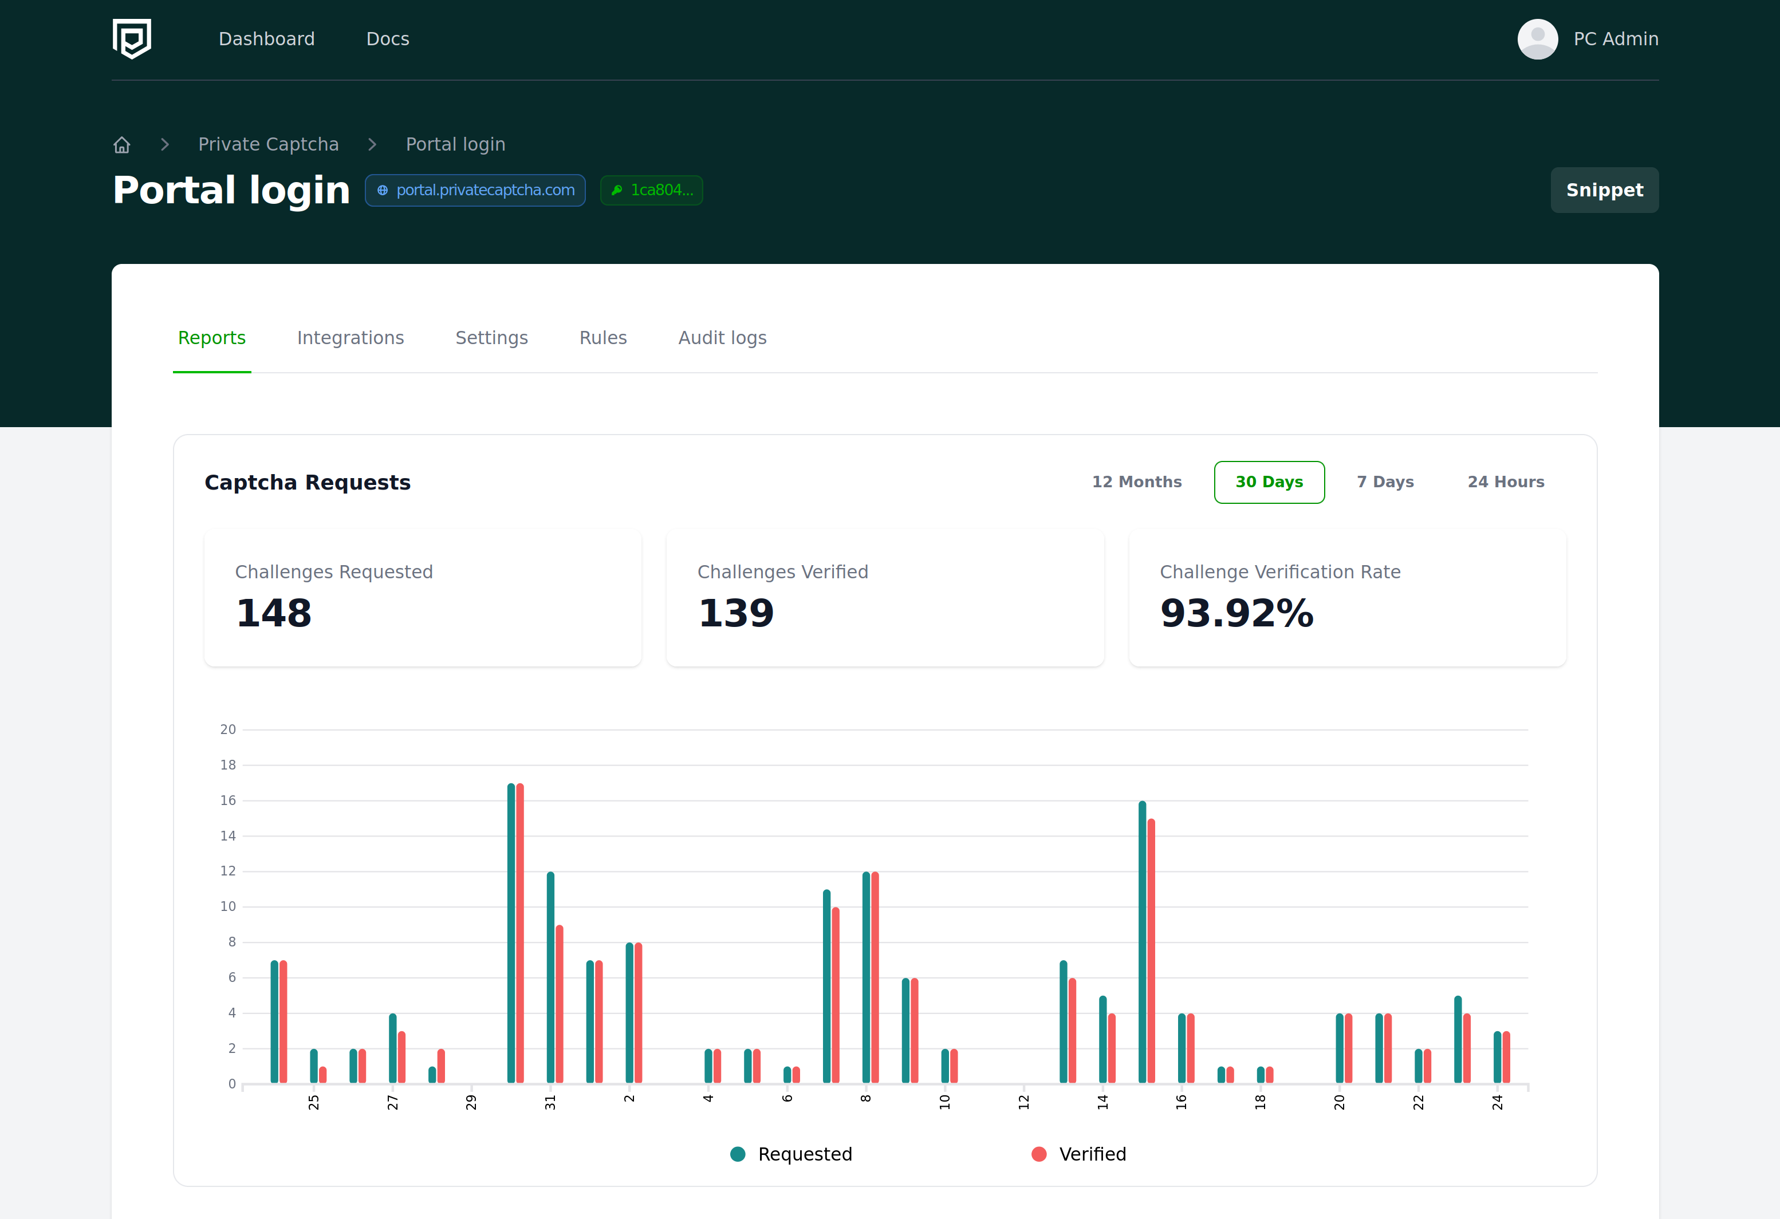Click the Private Captcha shield logo
The height and width of the screenshot is (1219, 1780).
pos(132,38)
